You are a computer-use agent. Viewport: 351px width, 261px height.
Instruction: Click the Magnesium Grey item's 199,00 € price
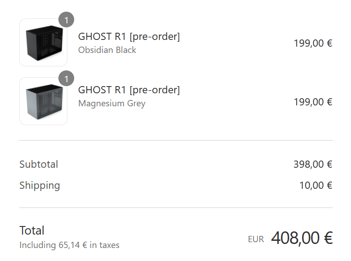(x=313, y=102)
